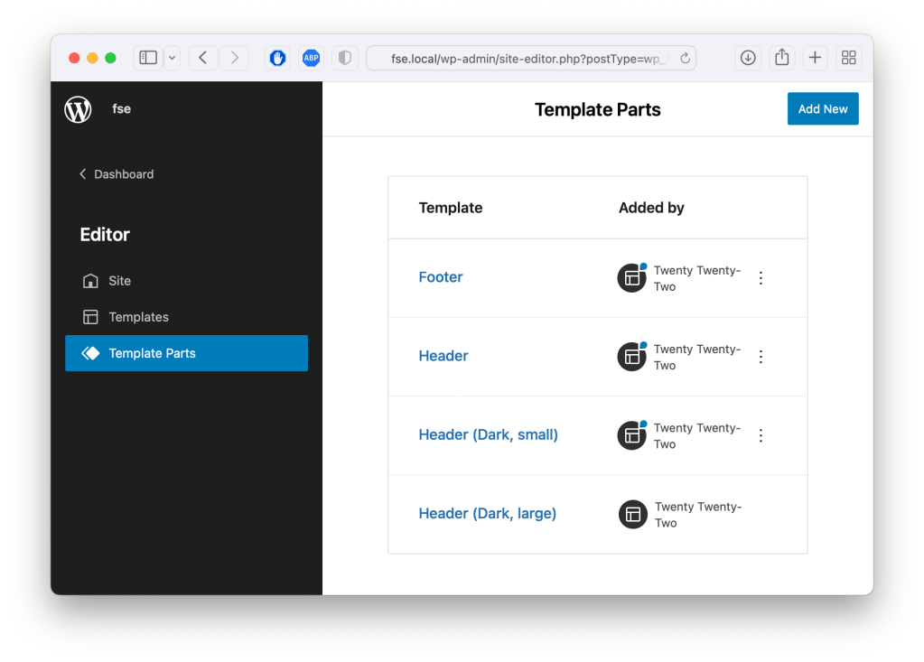The image size is (924, 662).
Task: Open the Safari downloads icon
Action: pos(748,58)
